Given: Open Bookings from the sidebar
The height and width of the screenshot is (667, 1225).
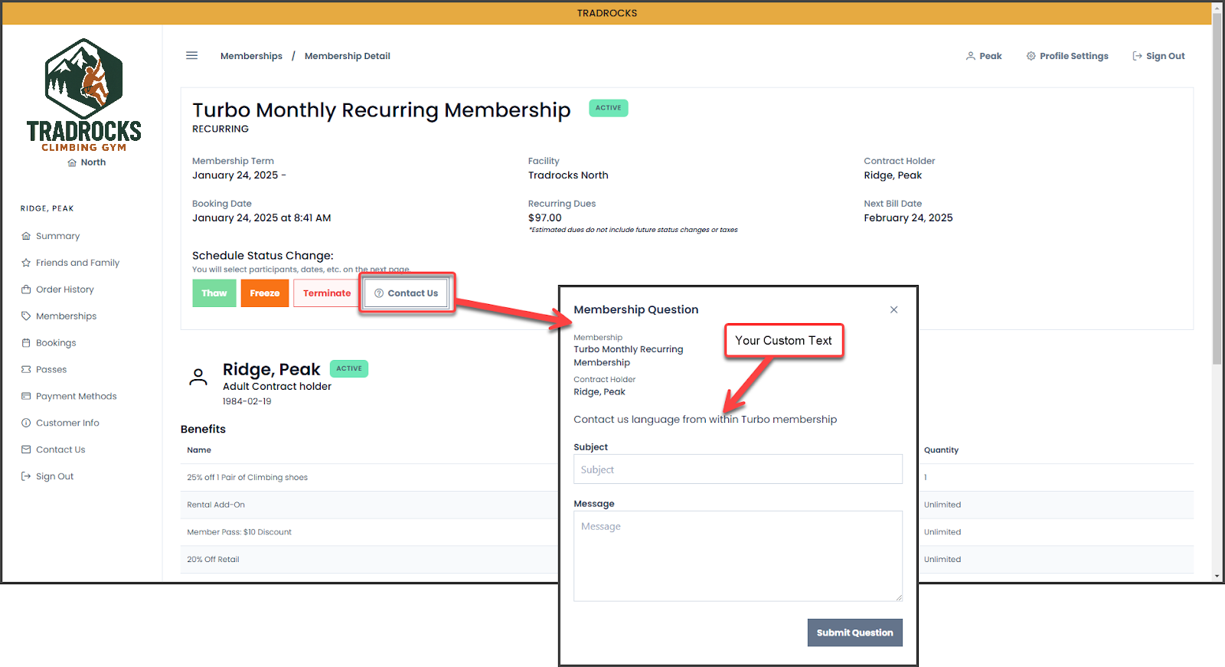Looking at the screenshot, I should [x=56, y=343].
